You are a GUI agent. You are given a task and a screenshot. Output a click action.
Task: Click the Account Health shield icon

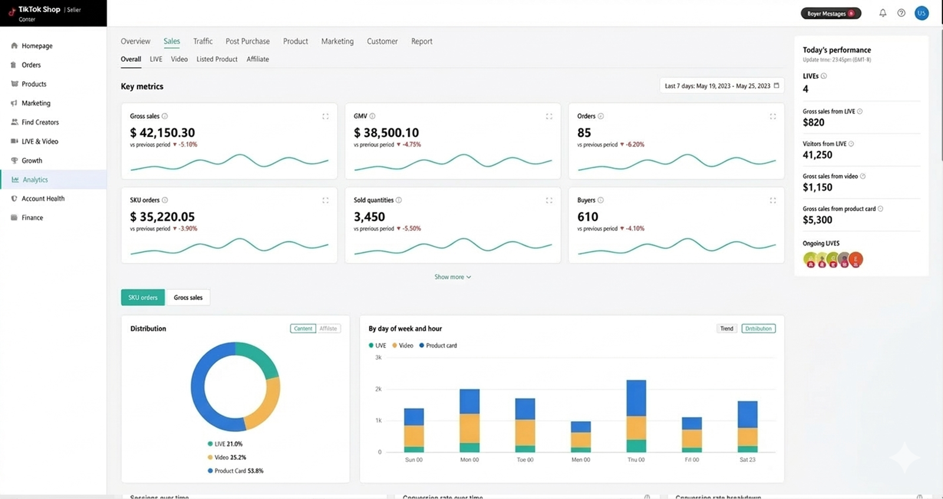point(14,199)
